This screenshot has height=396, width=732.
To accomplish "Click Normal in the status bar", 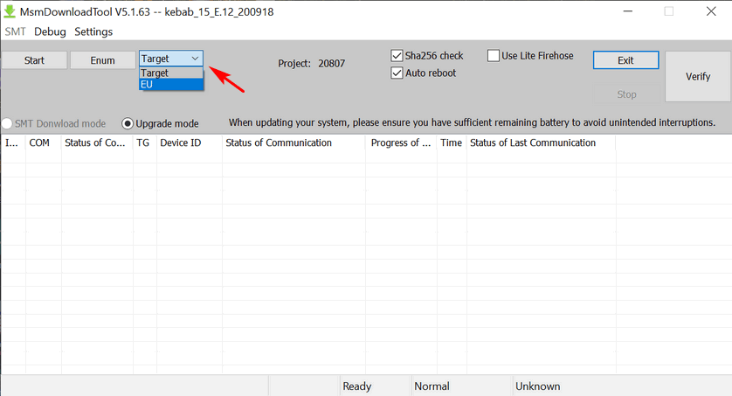I will (x=432, y=386).
